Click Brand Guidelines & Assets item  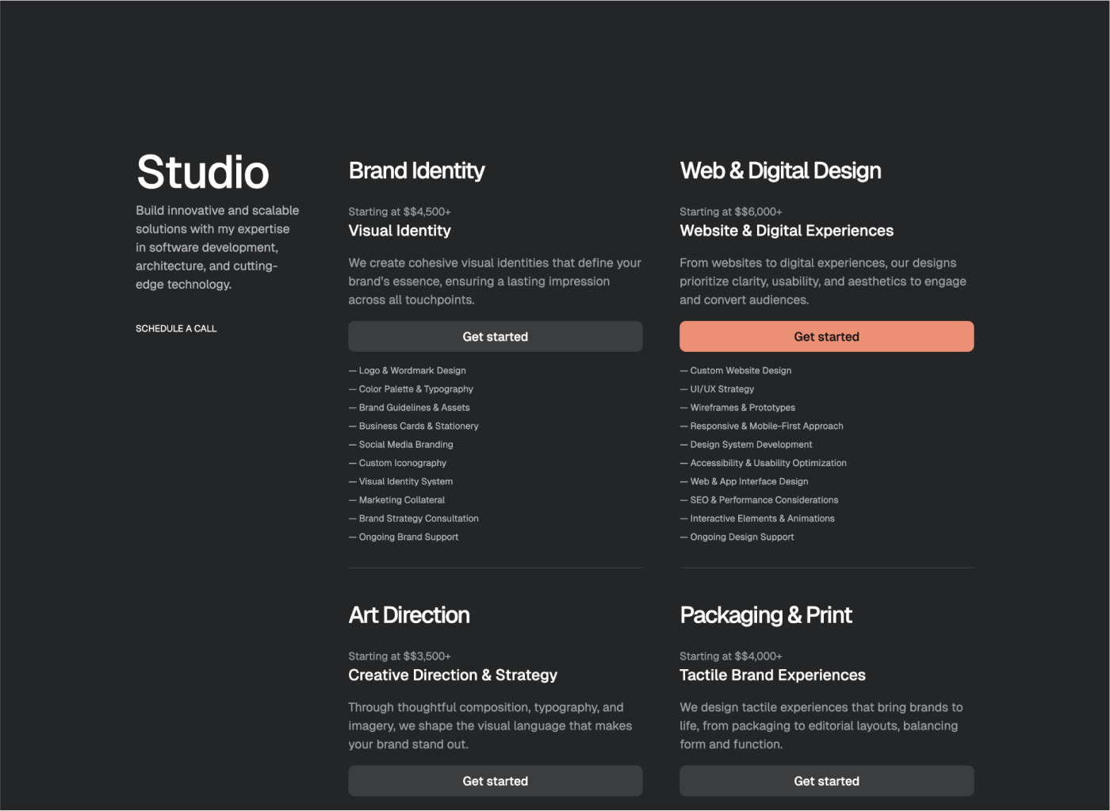click(x=409, y=407)
